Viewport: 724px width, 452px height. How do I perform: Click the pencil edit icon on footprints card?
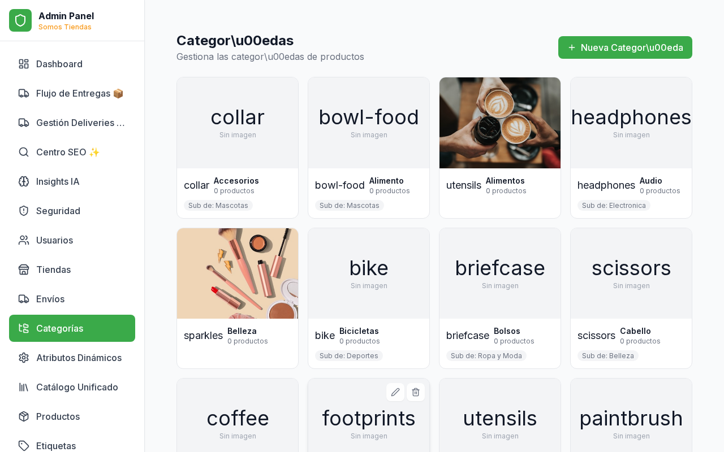pyautogui.click(x=395, y=392)
